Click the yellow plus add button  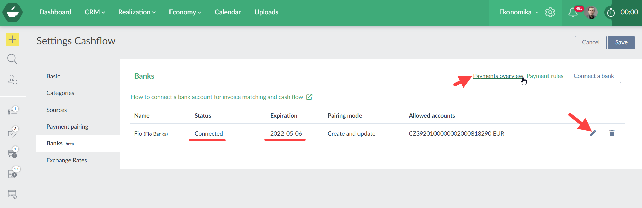click(12, 39)
